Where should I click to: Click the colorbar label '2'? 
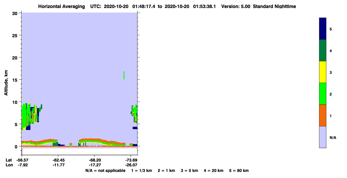331,94
